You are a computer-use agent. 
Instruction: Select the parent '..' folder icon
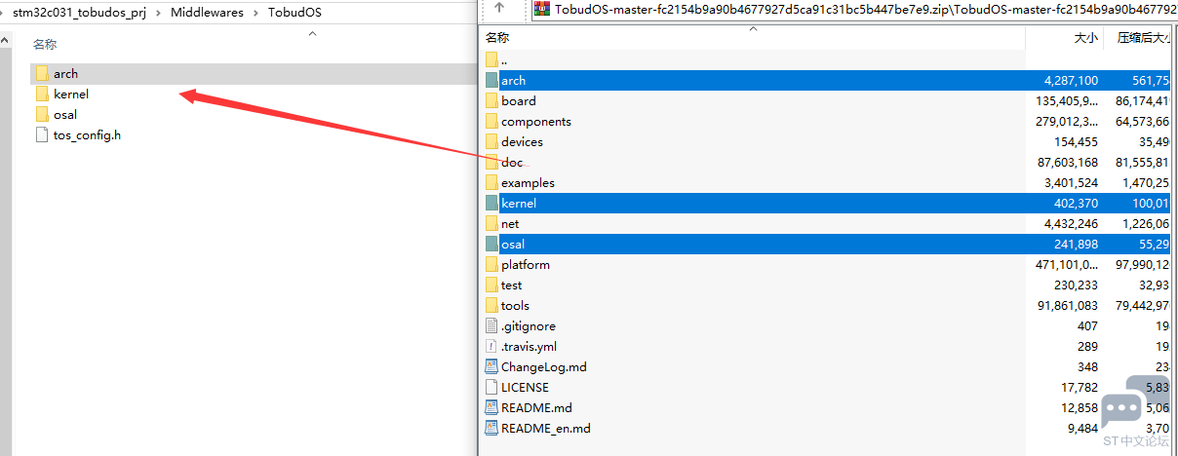pyautogui.click(x=491, y=59)
